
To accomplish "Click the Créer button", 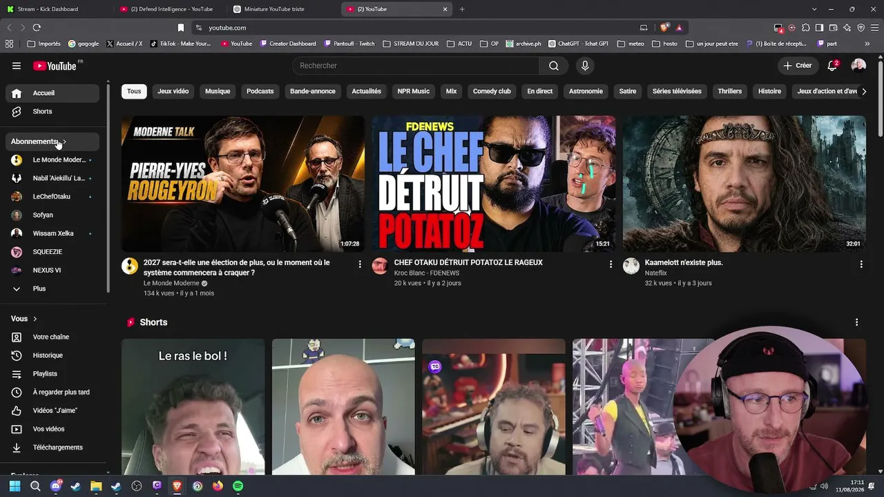I will point(798,66).
